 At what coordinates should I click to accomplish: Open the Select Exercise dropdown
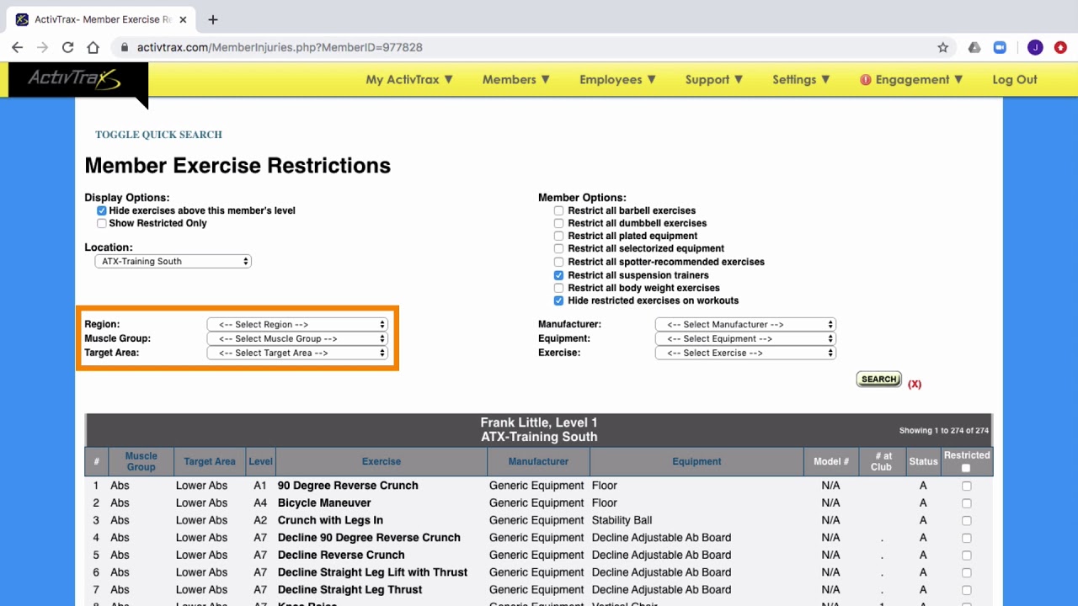[745, 353]
